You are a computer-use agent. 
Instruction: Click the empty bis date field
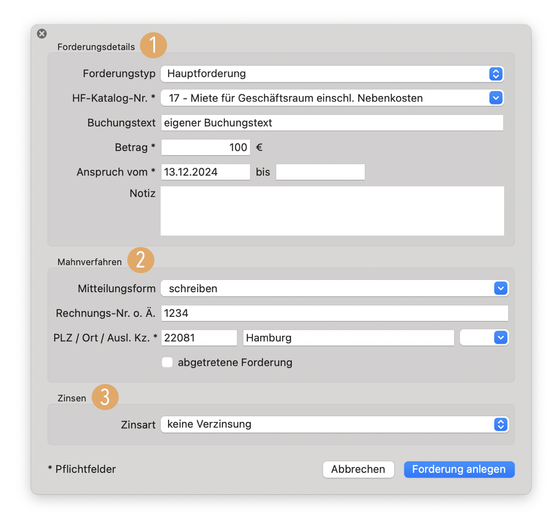[x=320, y=172]
